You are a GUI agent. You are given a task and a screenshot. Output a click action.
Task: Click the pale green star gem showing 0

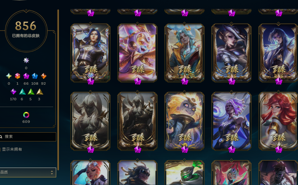click(9, 76)
